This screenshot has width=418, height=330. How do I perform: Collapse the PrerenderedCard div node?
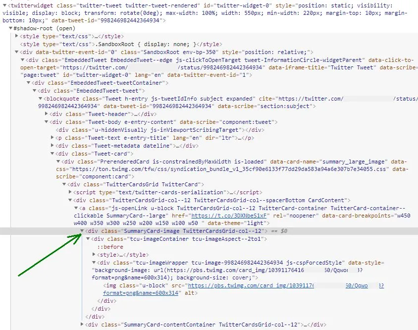click(x=58, y=162)
